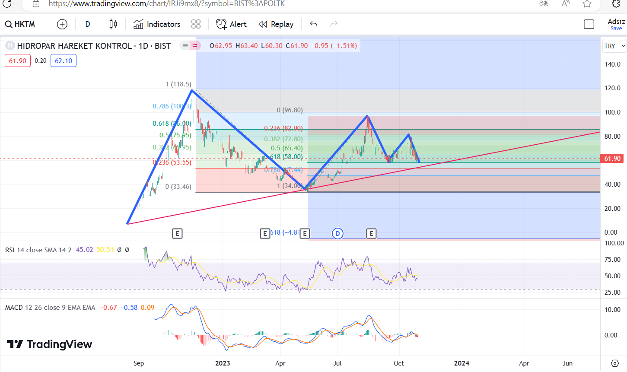
Task: Click the red 61.90 sell price box
Action: pos(18,60)
